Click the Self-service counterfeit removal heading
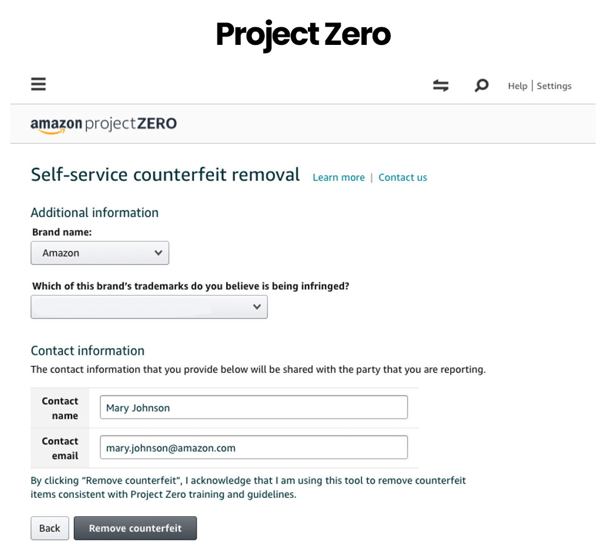This screenshot has height=555, width=606. (x=165, y=174)
